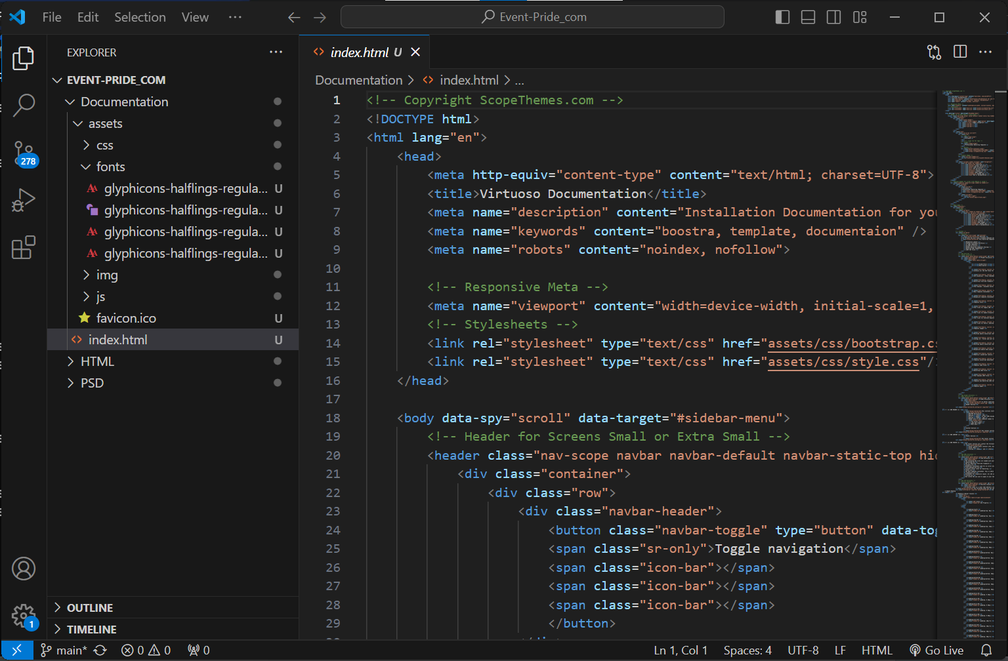1008x661 pixels.
Task: Select the index.html editor tab
Action: pos(359,52)
